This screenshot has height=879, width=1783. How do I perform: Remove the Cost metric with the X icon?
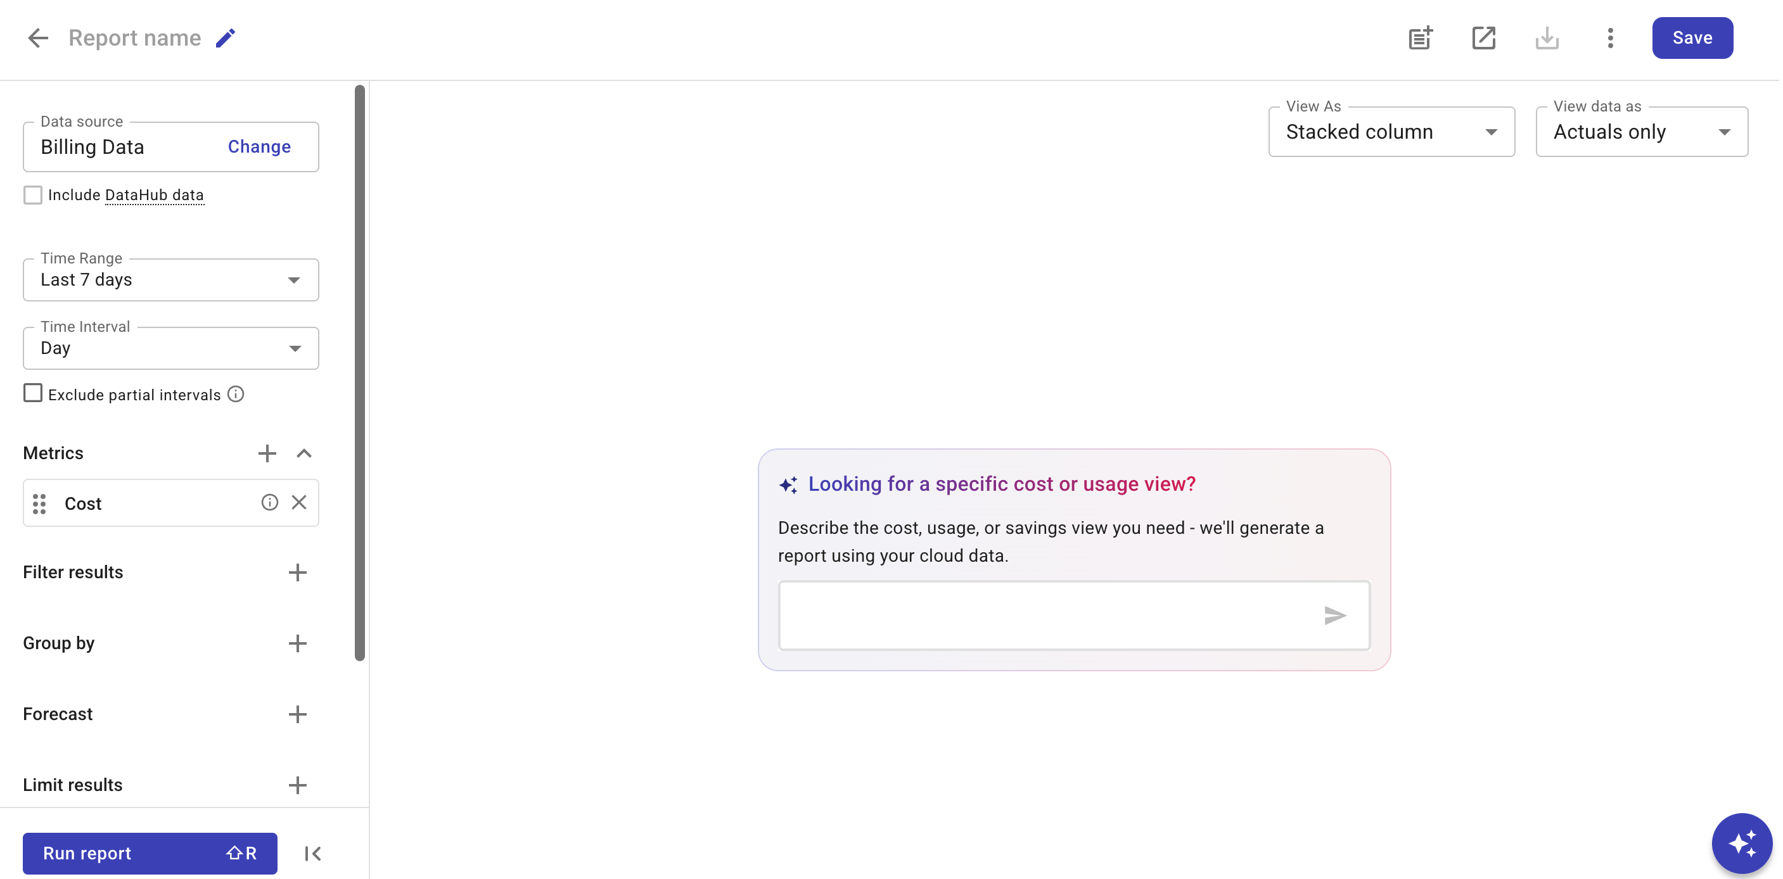299,503
